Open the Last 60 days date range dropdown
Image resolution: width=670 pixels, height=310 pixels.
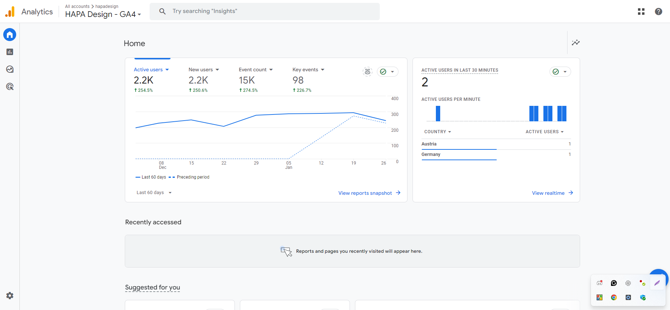coord(154,193)
